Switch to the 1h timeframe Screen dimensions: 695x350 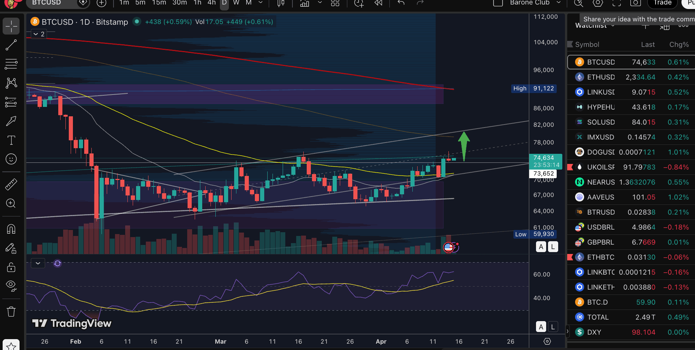pos(197,3)
